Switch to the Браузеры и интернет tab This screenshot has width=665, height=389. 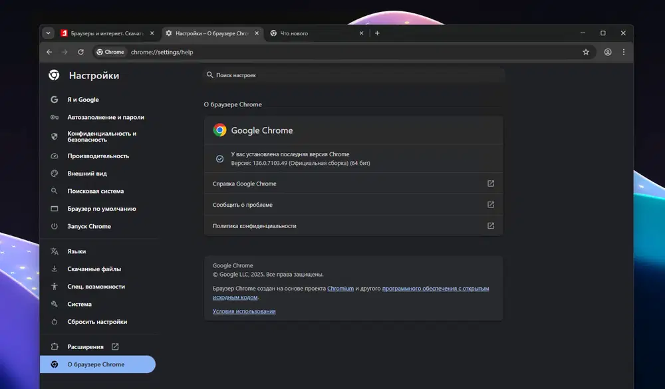click(108, 33)
